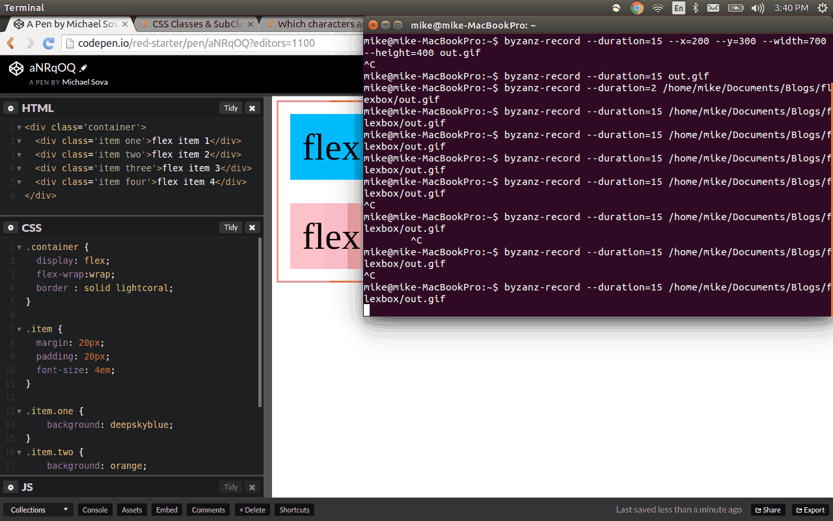Open the 'En' keyboard layout indicator

click(x=679, y=8)
